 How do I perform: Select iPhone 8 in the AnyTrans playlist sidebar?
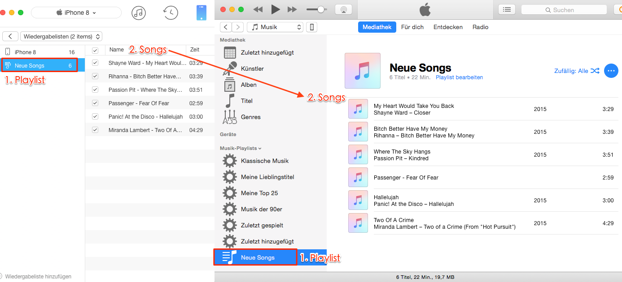pos(43,52)
